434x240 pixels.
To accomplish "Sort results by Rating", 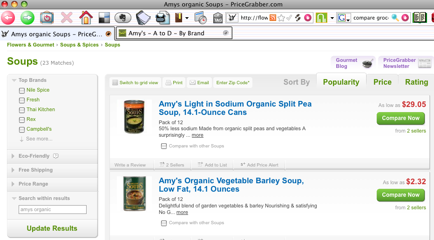I will [x=416, y=82].
